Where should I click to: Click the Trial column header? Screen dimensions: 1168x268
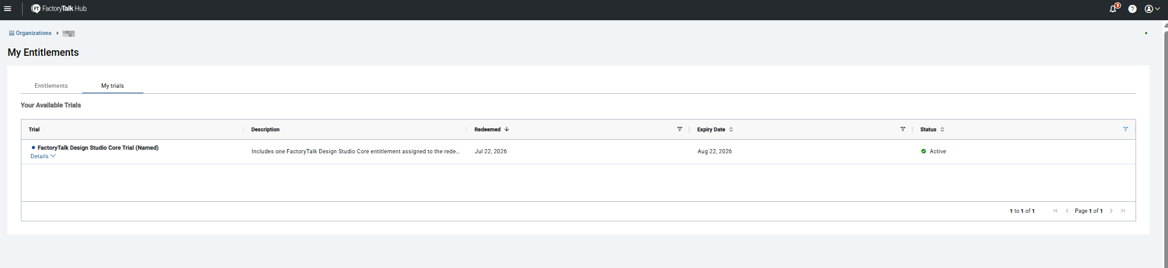click(x=34, y=129)
